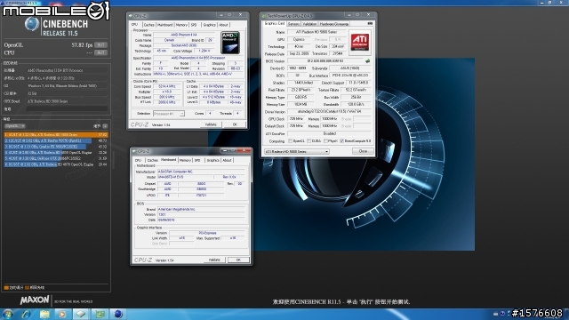Image resolution: width=569 pixels, height=320 pixels.
Task: Open the Hardware Giveaway tab in GPU-Z
Action: click(x=334, y=24)
